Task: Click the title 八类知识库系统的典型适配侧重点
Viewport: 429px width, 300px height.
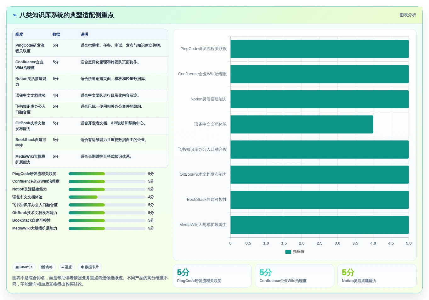Action: (x=67, y=15)
